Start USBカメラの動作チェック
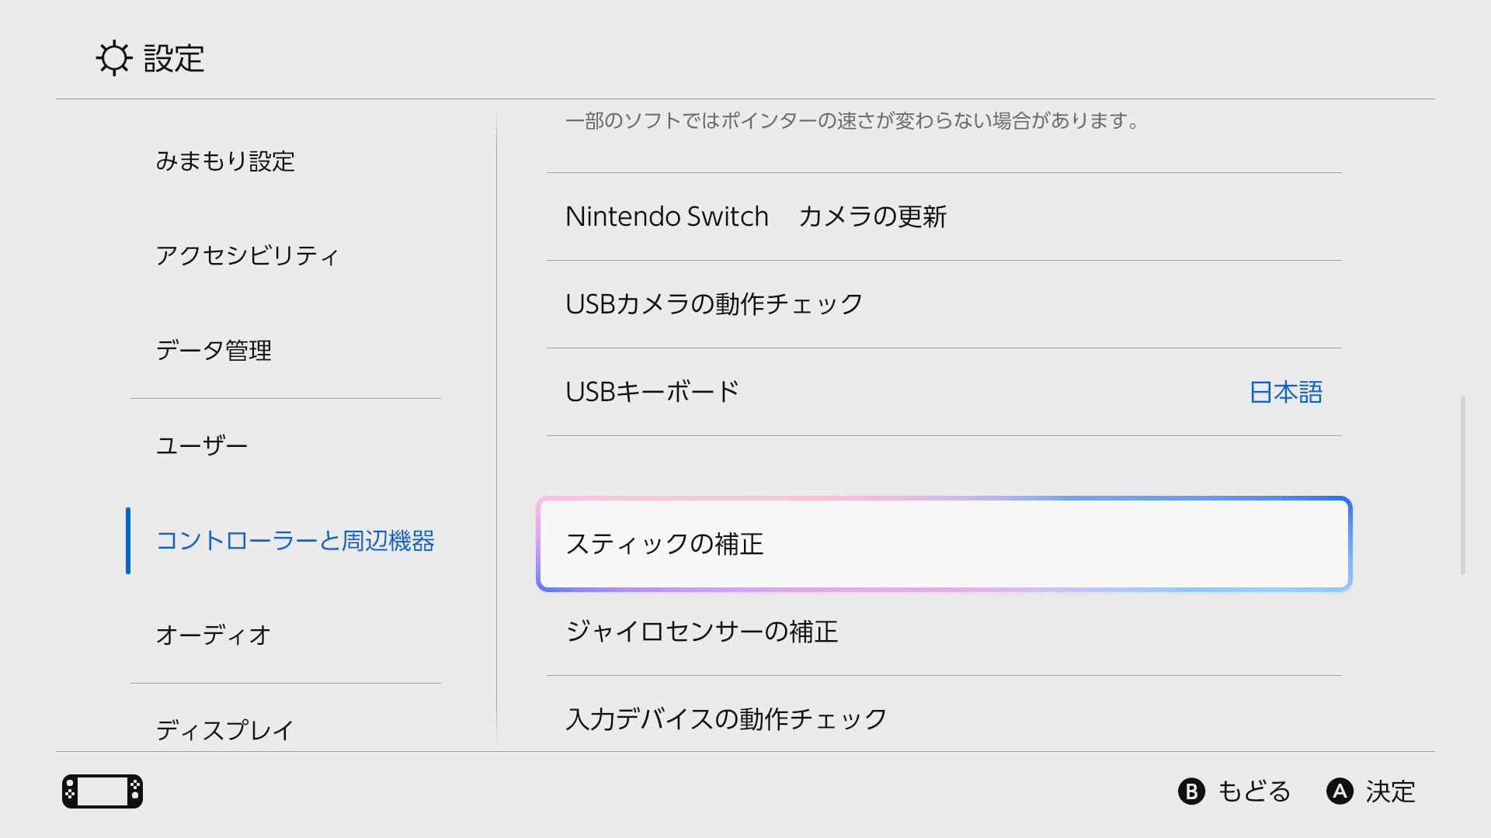 (714, 304)
